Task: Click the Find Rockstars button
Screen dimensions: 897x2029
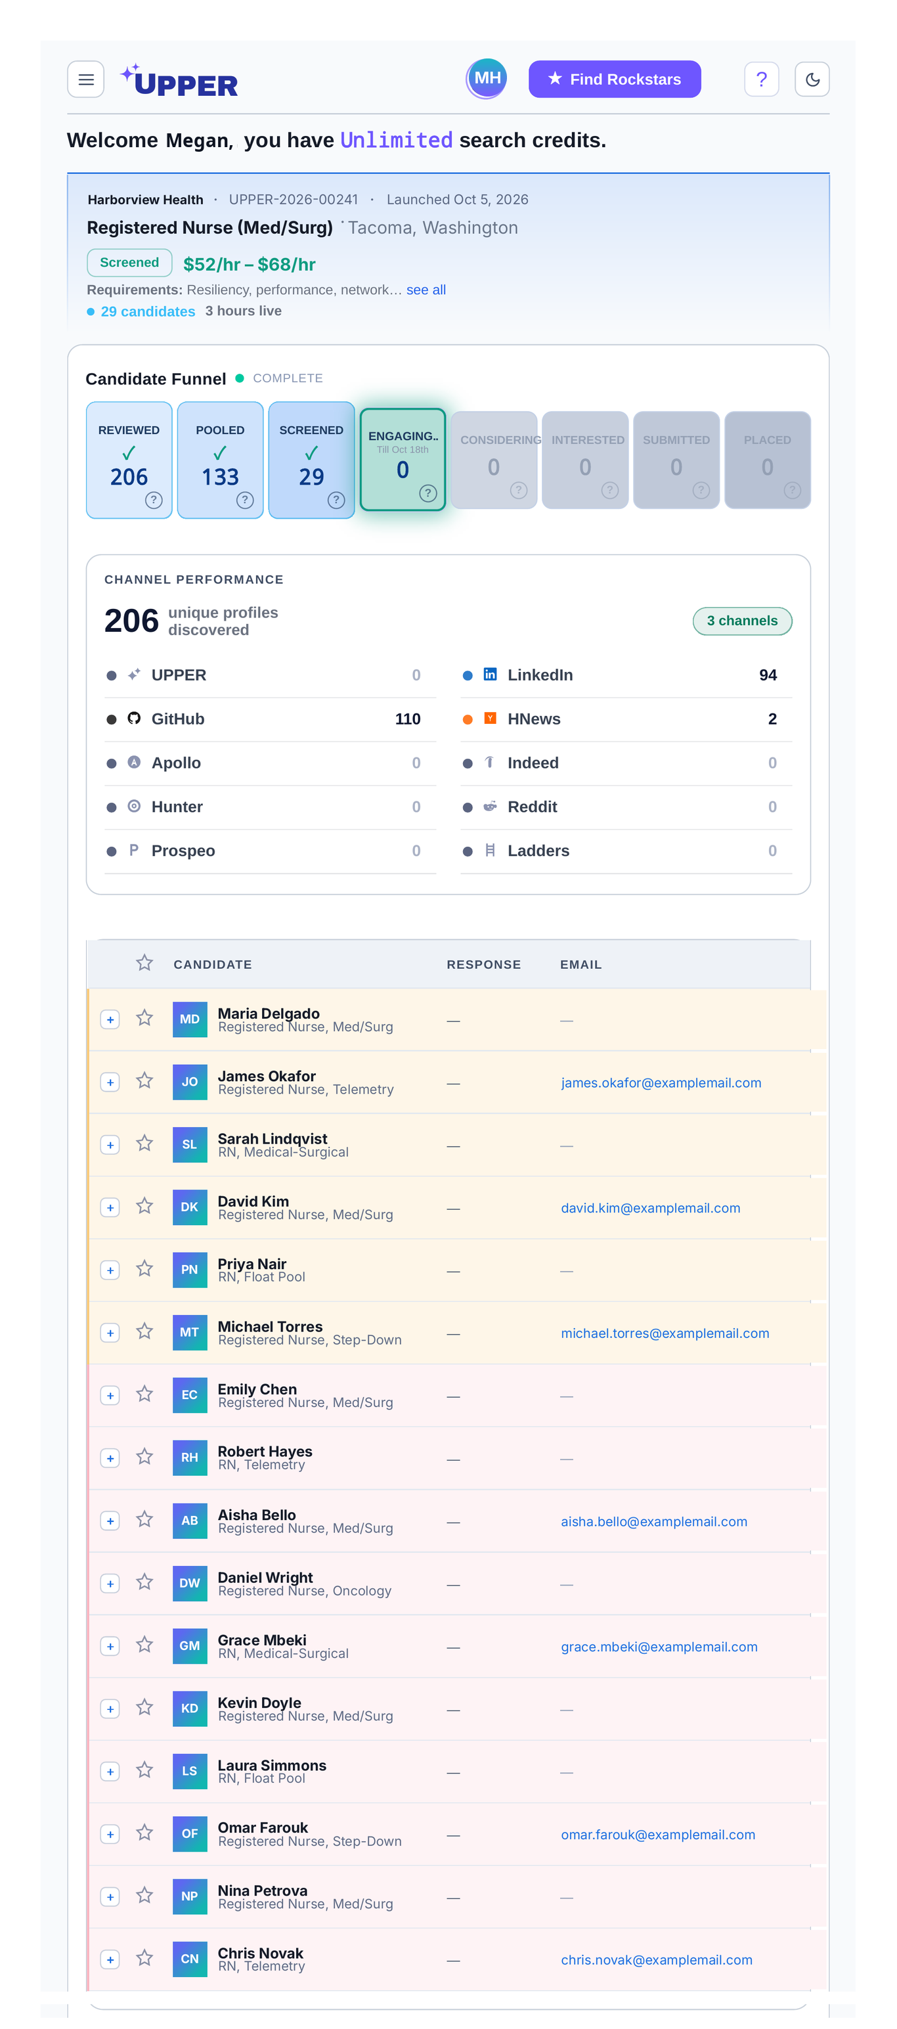Action: 614,79
